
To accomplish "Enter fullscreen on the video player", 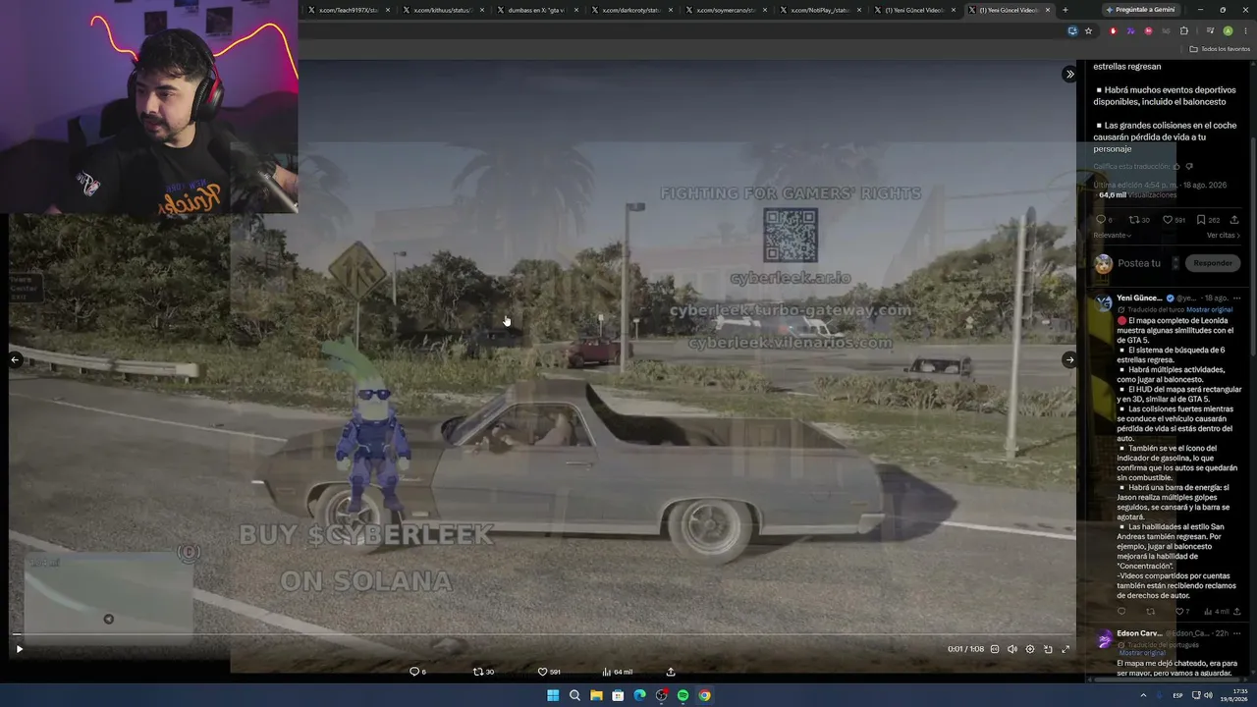I will tap(1066, 649).
